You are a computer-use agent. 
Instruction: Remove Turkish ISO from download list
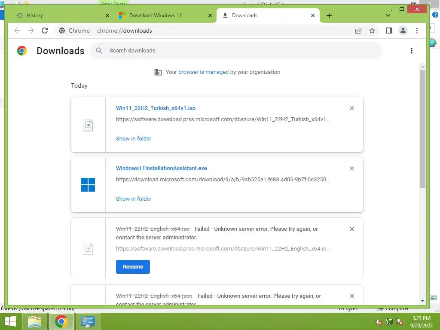point(352,108)
